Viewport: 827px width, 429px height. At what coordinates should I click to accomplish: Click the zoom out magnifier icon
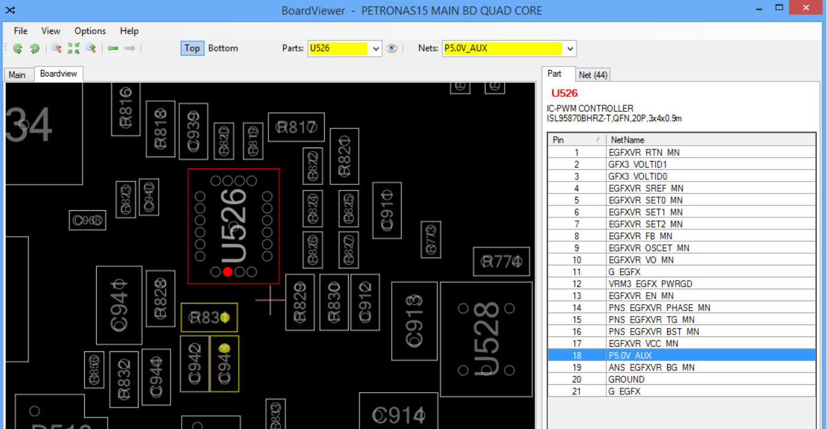click(x=56, y=48)
